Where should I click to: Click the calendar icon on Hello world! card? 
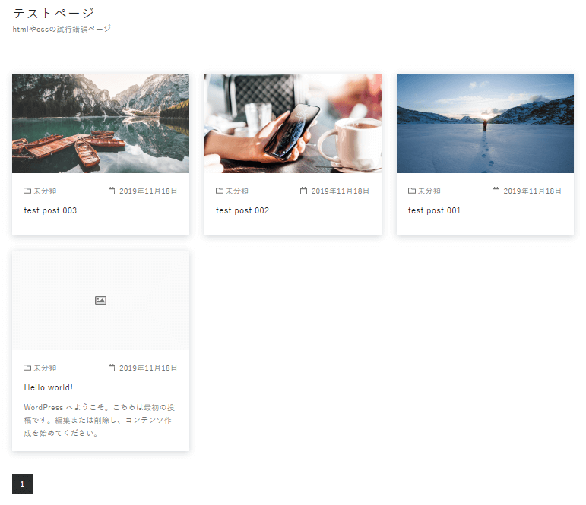[112, 368]
